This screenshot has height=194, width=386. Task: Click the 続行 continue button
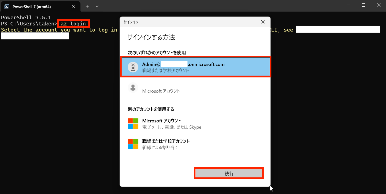point(229,173)
